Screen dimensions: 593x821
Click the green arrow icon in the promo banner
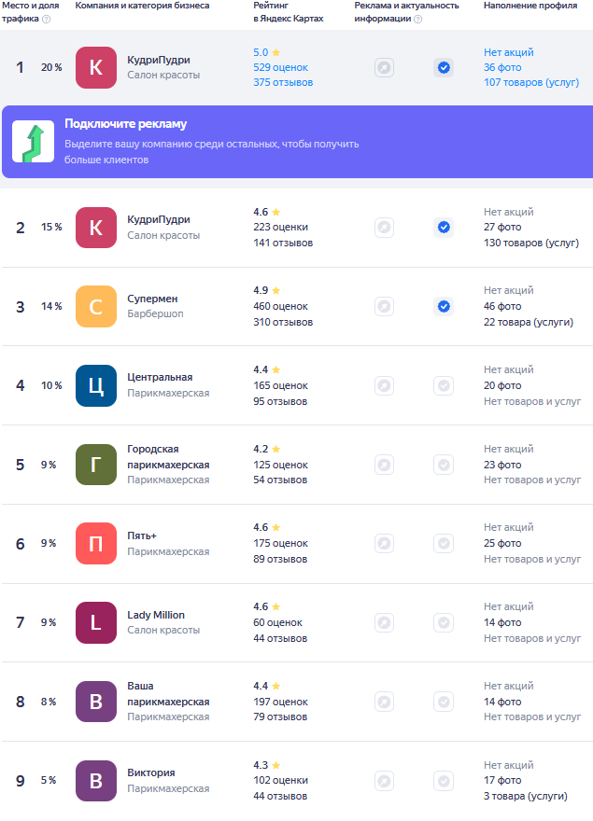tap(33, 142)
